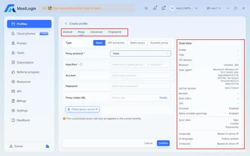Click the Check proxy server IP button
The image size is (250, 156).
click(82, 110)
